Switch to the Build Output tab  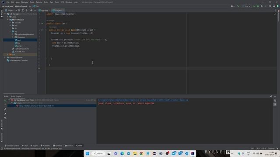pyautogui.click(x=17, y=96)
